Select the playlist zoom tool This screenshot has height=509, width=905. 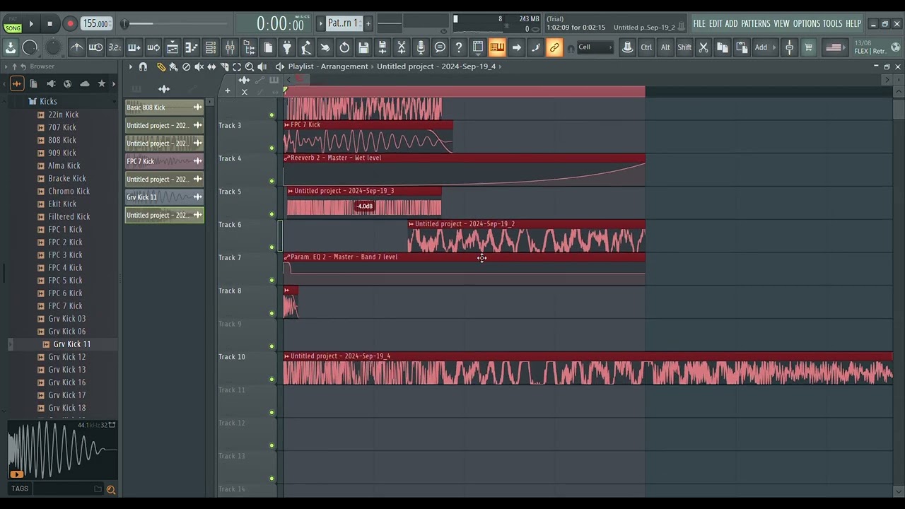pyautogui.click(x=250, y=66)
